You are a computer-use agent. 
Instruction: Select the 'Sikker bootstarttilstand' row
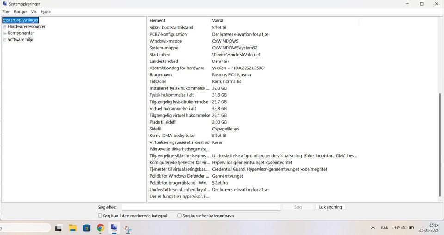coord(253,27)
